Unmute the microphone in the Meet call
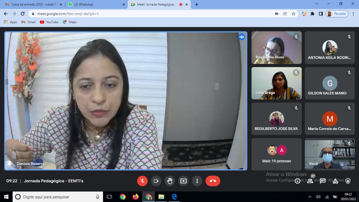 [x=142, y=181]
